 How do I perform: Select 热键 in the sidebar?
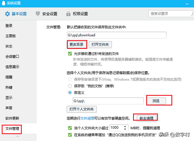click(x=9, y=87)
